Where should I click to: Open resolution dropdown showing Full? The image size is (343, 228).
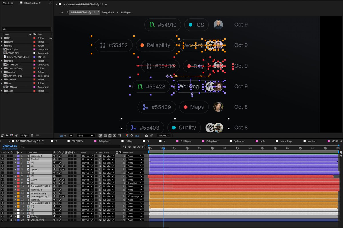(x=85, y=136)
